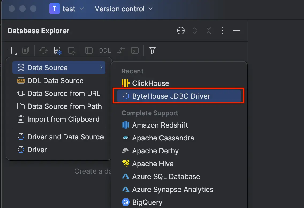The height and width of the screenshot is (208, 304).
Task: Choose Azure SQL Database
Action: point(179,176)
